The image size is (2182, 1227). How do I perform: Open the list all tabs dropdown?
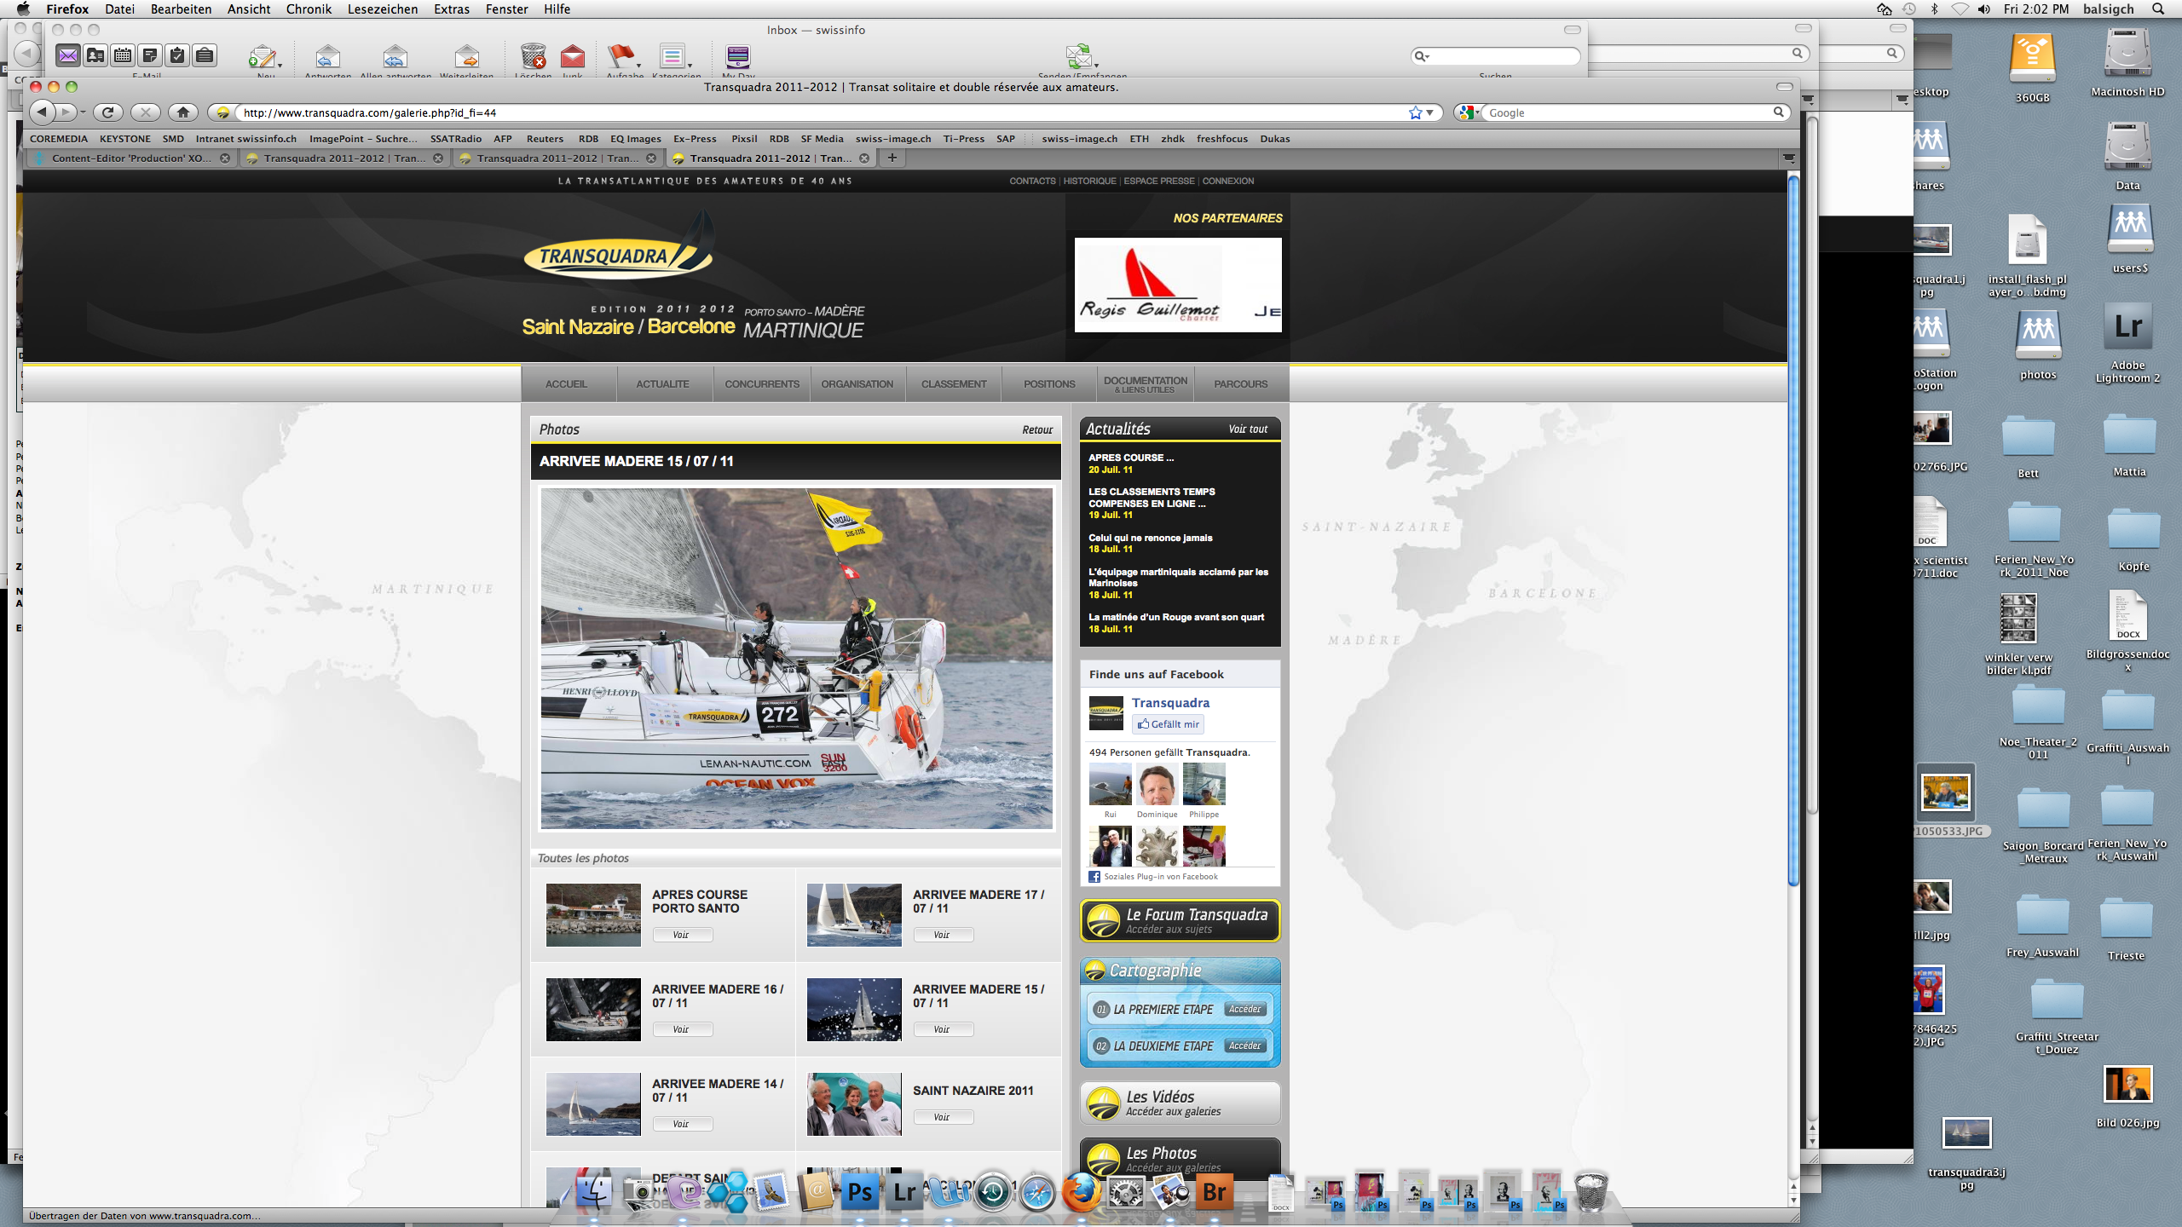(x=1788, y=158)
